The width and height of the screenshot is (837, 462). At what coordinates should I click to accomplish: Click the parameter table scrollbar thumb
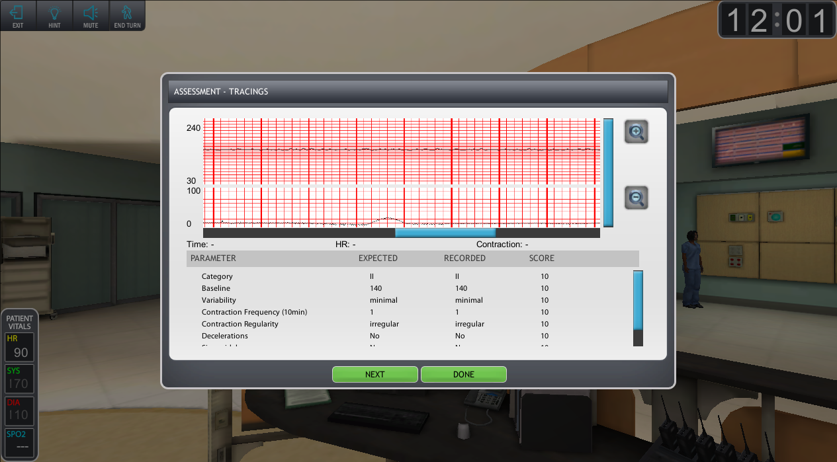[x=638, y=299]
